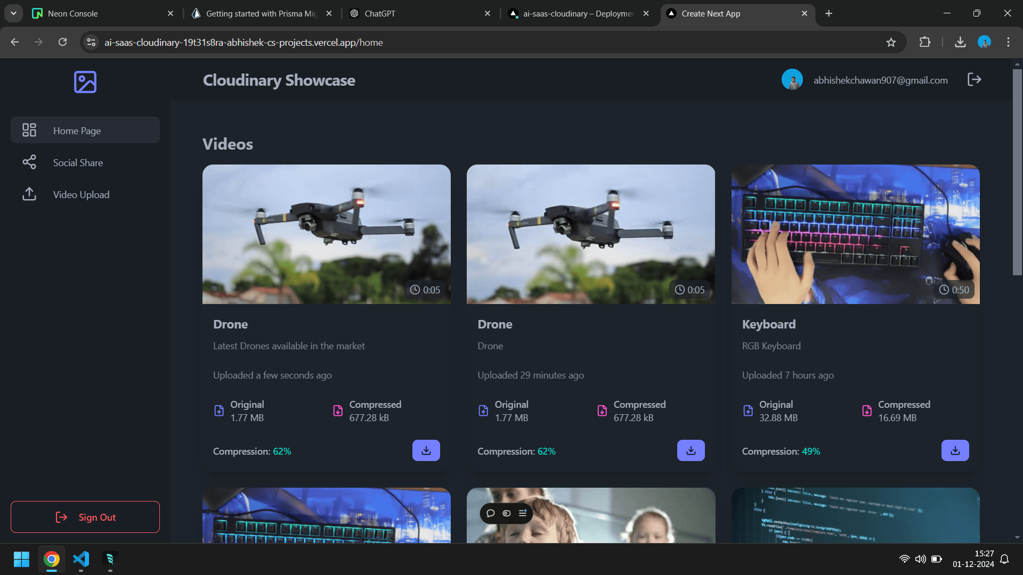Open the browser extensions menu

tap(925, 42)
